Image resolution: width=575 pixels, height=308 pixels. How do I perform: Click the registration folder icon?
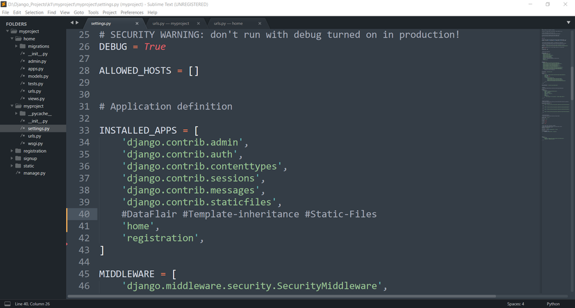point(18,151)
